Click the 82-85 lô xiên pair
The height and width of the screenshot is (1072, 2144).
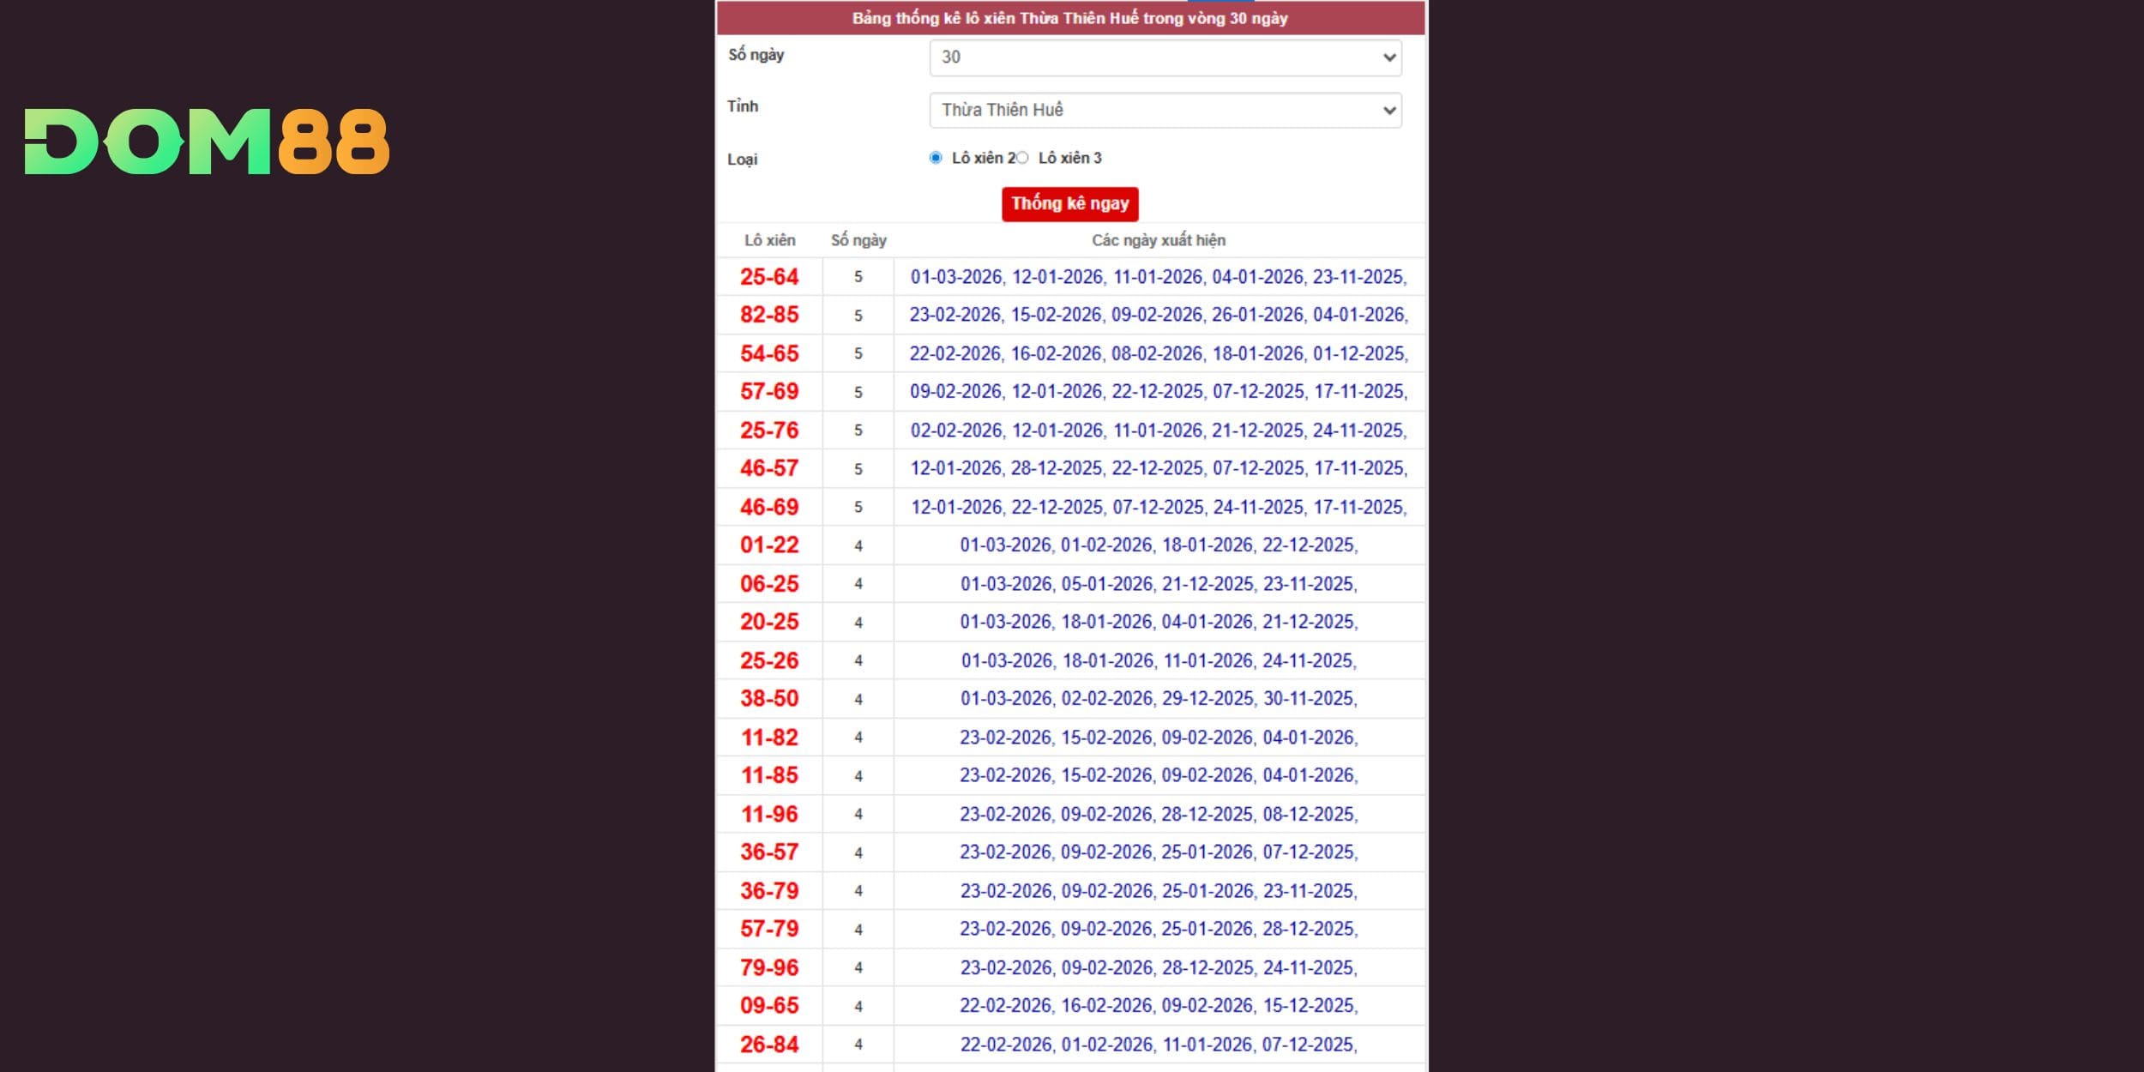(x=769, y=315)
